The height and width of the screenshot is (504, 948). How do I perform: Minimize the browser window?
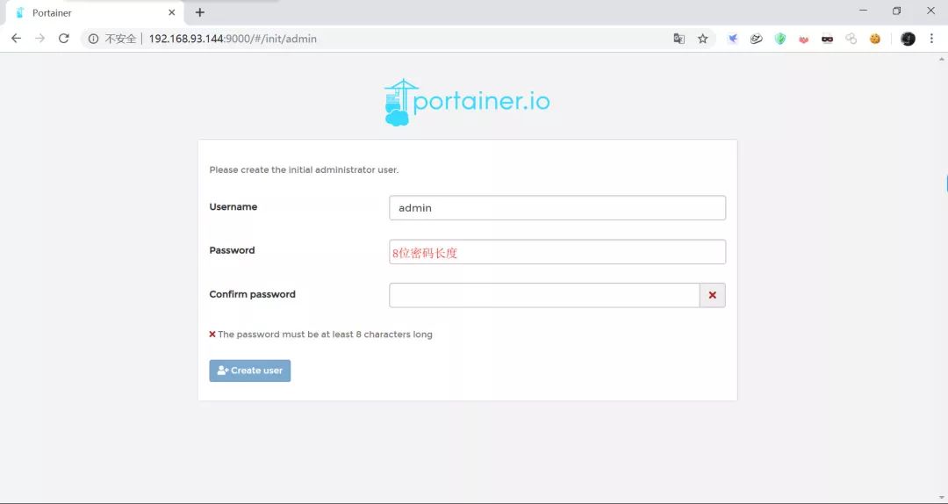864,11
